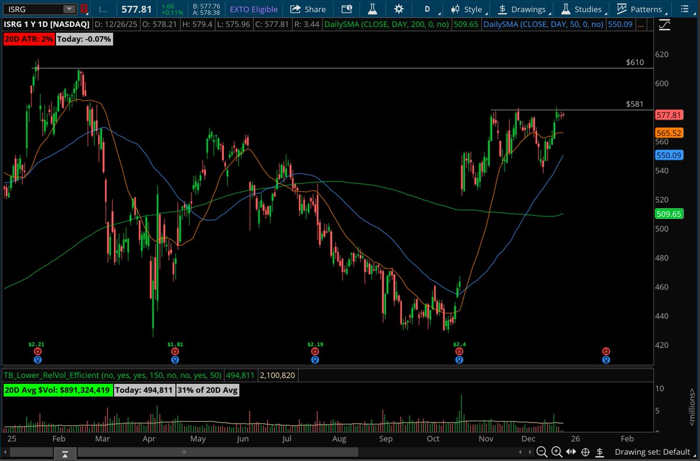Viewport: 700px width, 461px height.
Task: Click the blue lightbulb icon under $2.19
Action: pos(315,360)
